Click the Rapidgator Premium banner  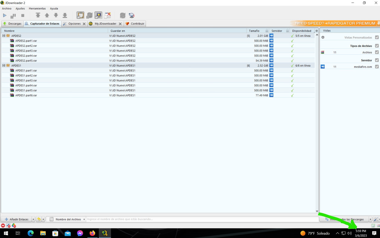pyautogui.click(x=335, y=23)
